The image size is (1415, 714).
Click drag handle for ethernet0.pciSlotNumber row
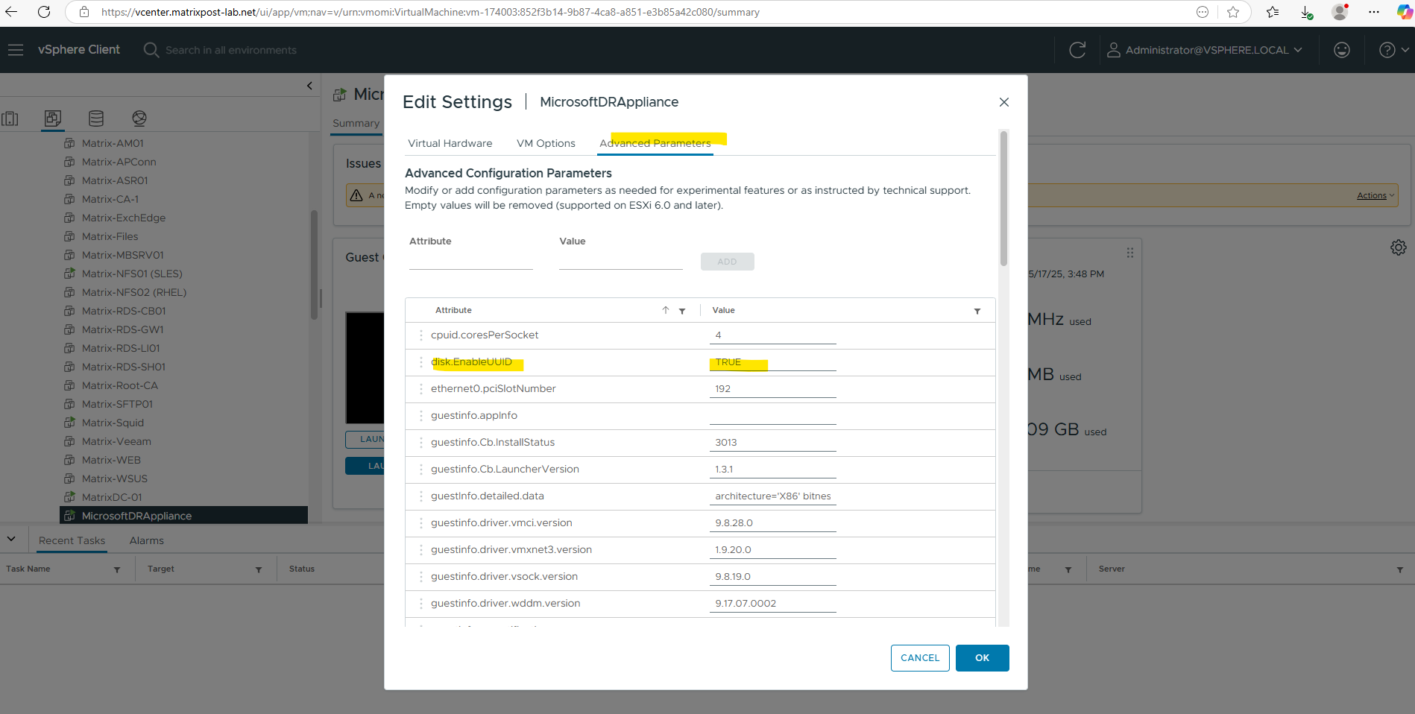(421, 389)
